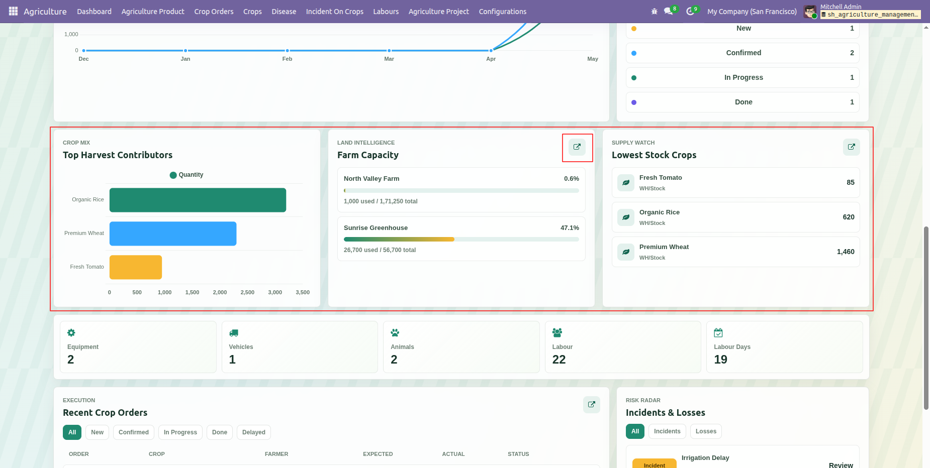This screenshot has height=468, width=930.
Task: Open Farm Capacity external link icon
Action: [577, 147]
